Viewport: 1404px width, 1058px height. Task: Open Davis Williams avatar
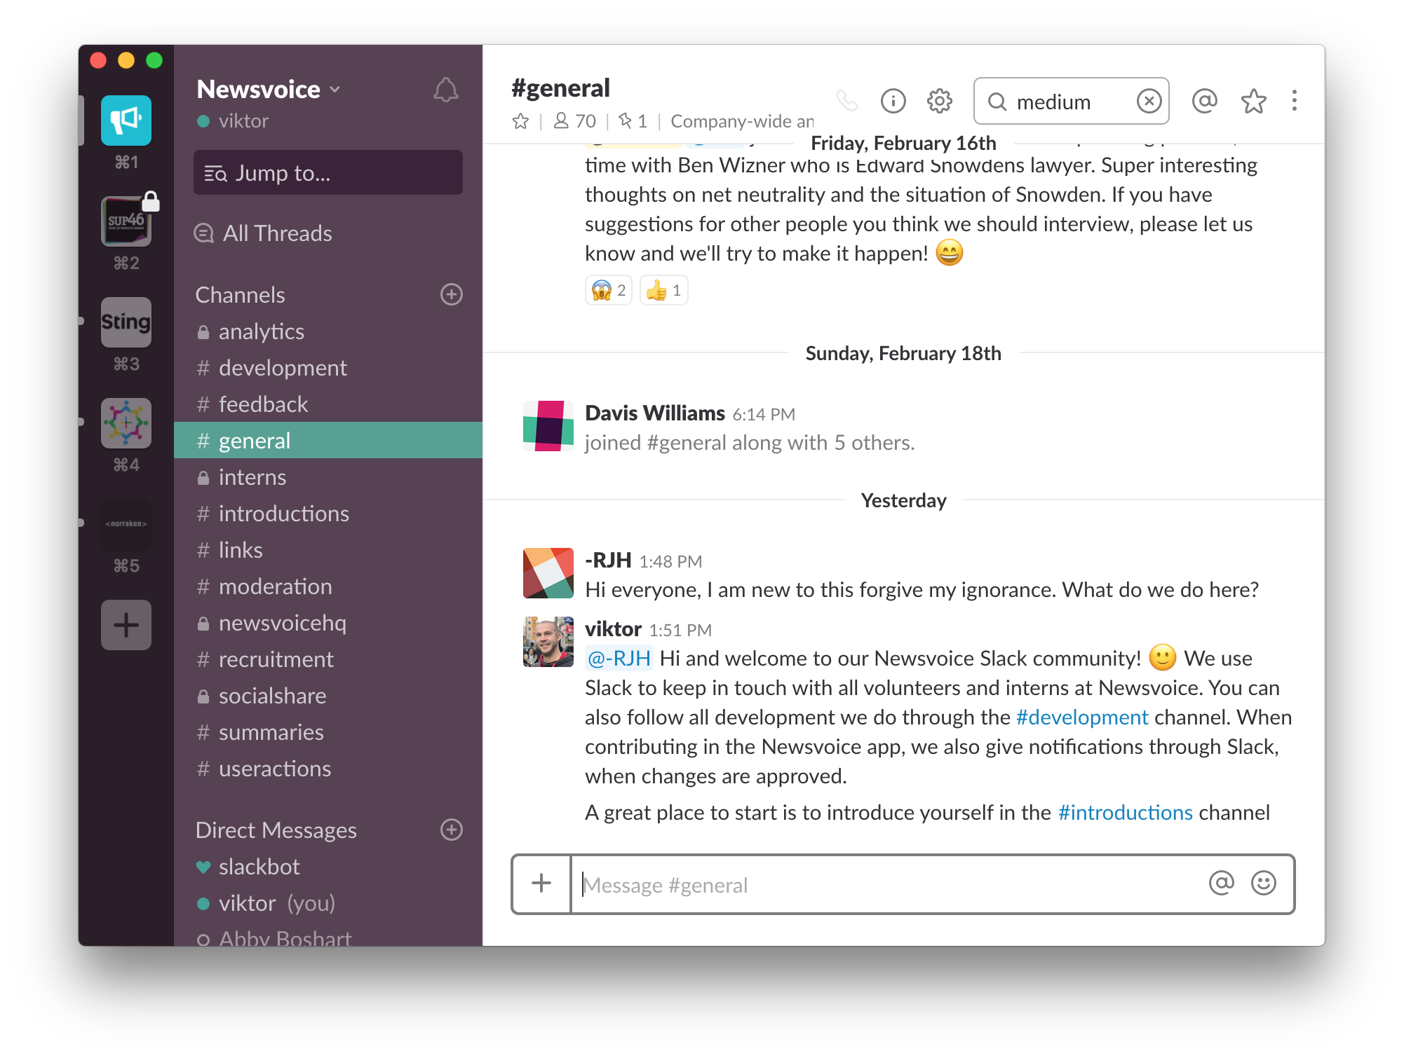548,426
